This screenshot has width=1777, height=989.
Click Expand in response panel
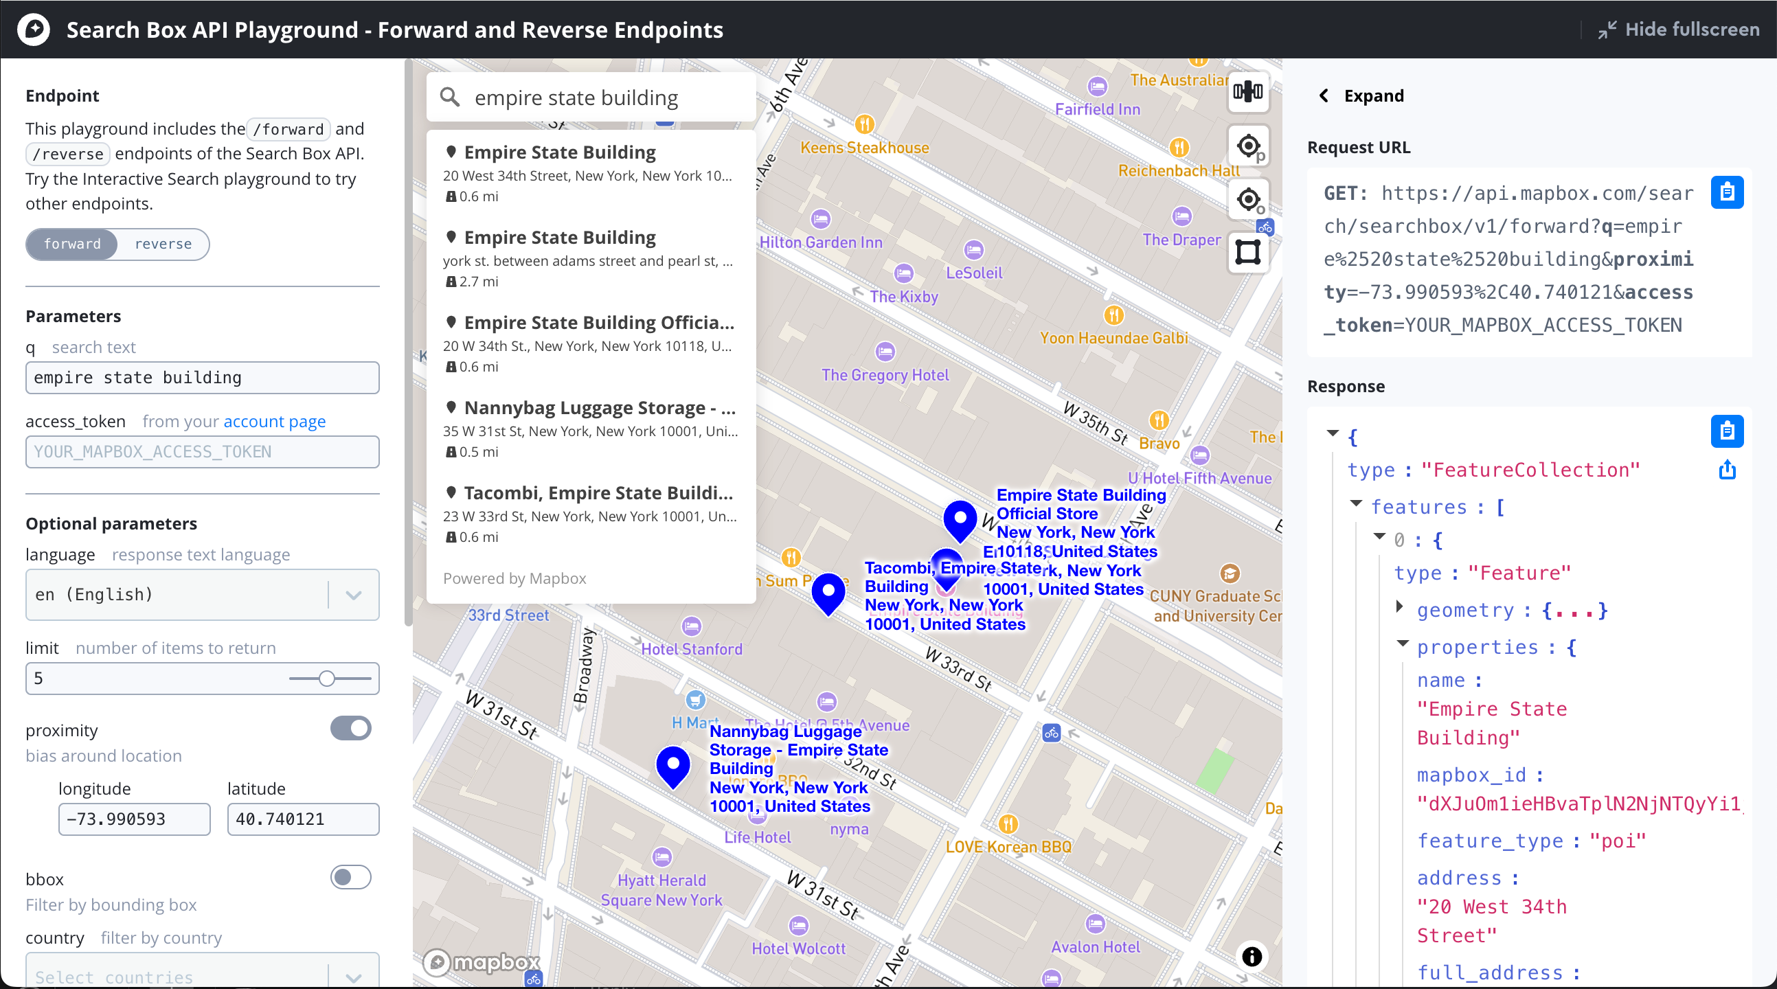(x=1361, y=96)
